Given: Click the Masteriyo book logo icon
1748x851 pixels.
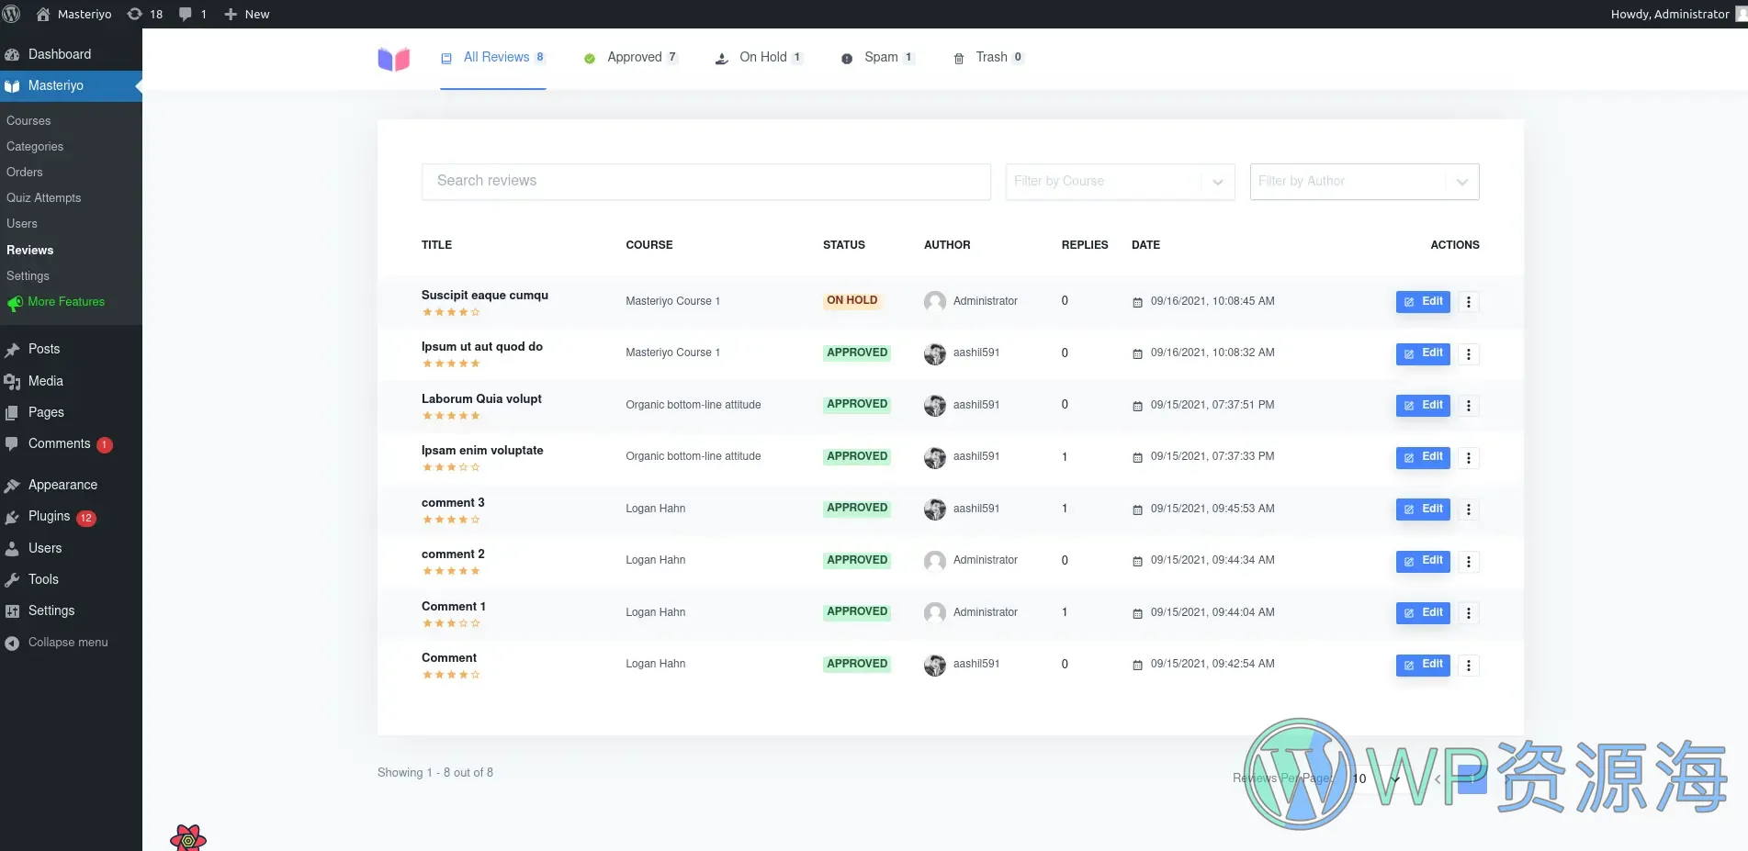Looking at the screenshot, I should tap(393, 59).
